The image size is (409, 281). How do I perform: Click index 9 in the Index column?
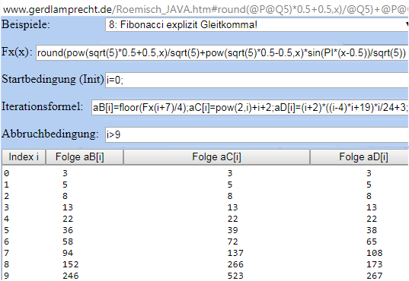pos(7,276)
